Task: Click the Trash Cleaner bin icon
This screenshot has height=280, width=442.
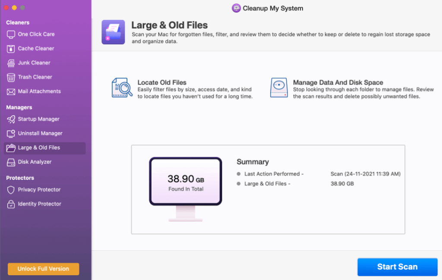Action: pyautogui.click(x=11, y=77)
